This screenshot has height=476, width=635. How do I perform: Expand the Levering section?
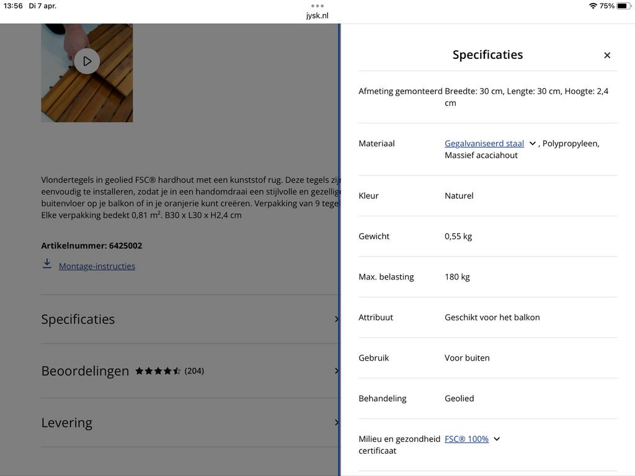(67, 423)
